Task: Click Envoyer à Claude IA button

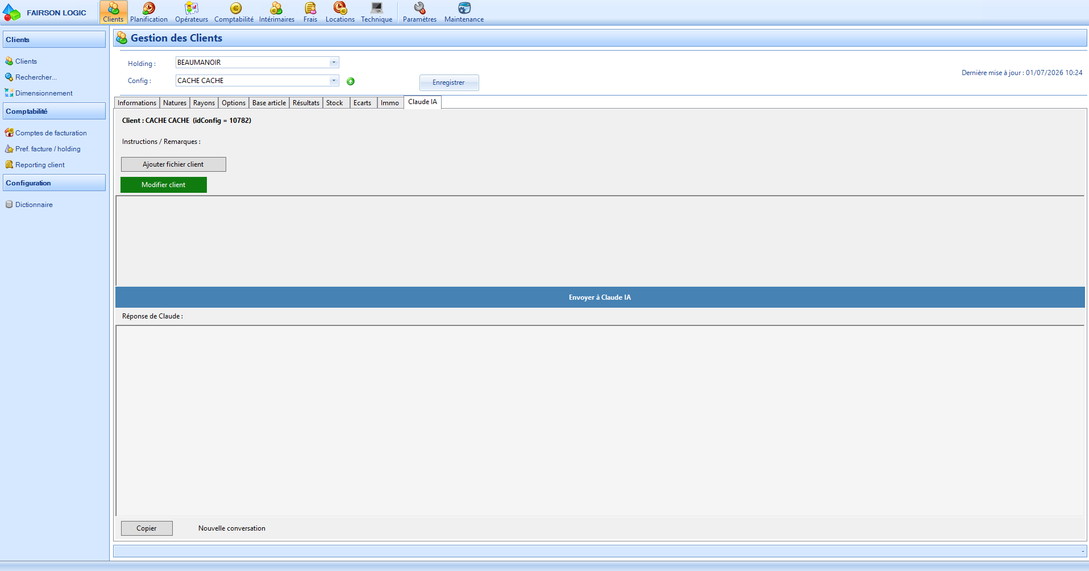Action: click(600, 297)
